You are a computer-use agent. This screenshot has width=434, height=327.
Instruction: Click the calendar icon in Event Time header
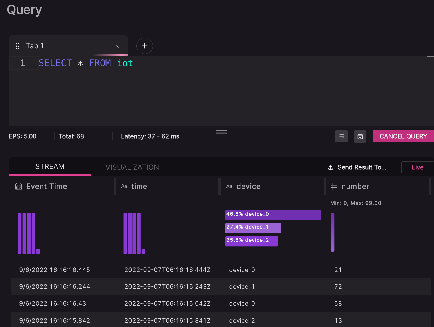coord(19,187)
